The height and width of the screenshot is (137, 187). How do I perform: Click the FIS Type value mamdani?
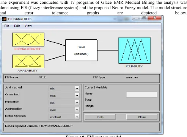(132, 77)
